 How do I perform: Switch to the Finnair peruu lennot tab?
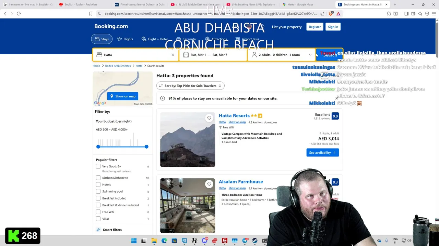coord(140,4)
